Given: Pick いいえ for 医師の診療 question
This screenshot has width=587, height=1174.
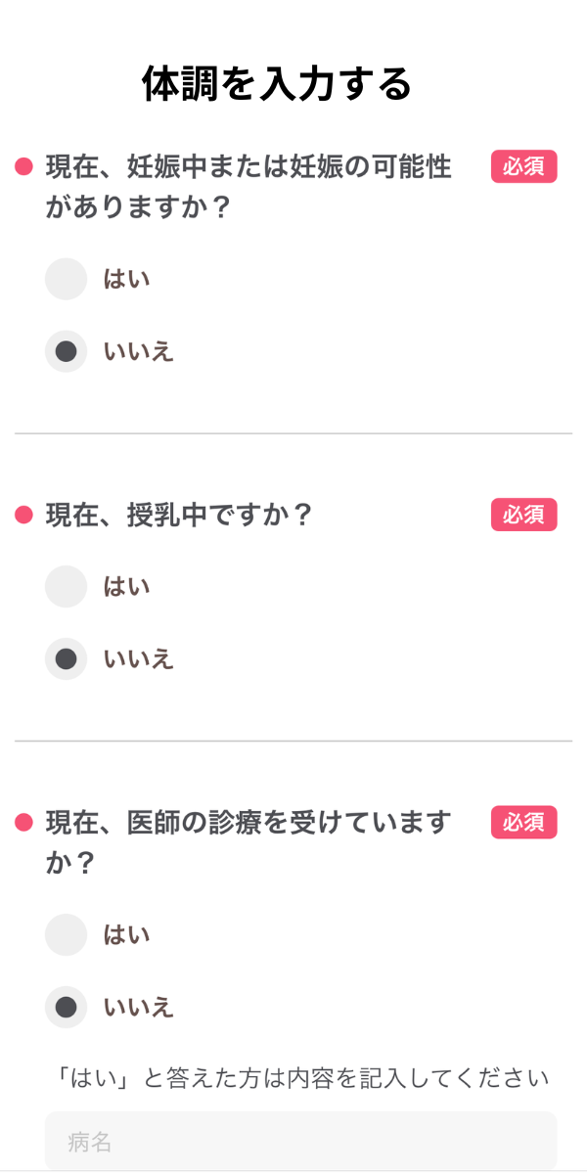Looking at the screenshot, I should 67,1007.
